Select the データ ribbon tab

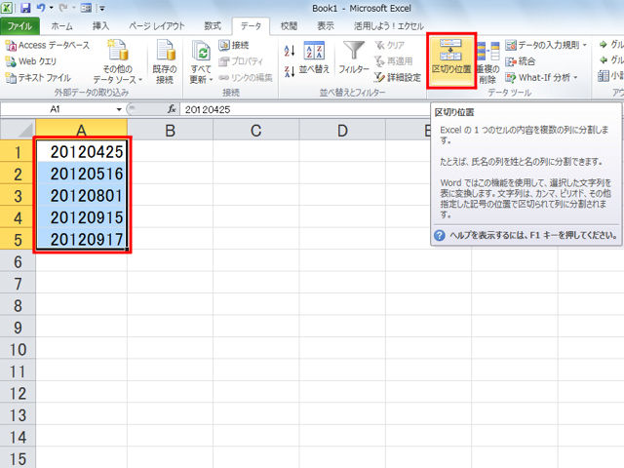point(251,26)
